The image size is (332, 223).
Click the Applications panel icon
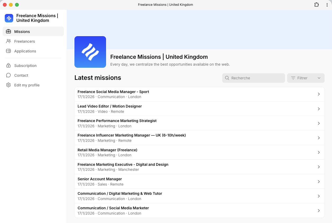[8, 51]
